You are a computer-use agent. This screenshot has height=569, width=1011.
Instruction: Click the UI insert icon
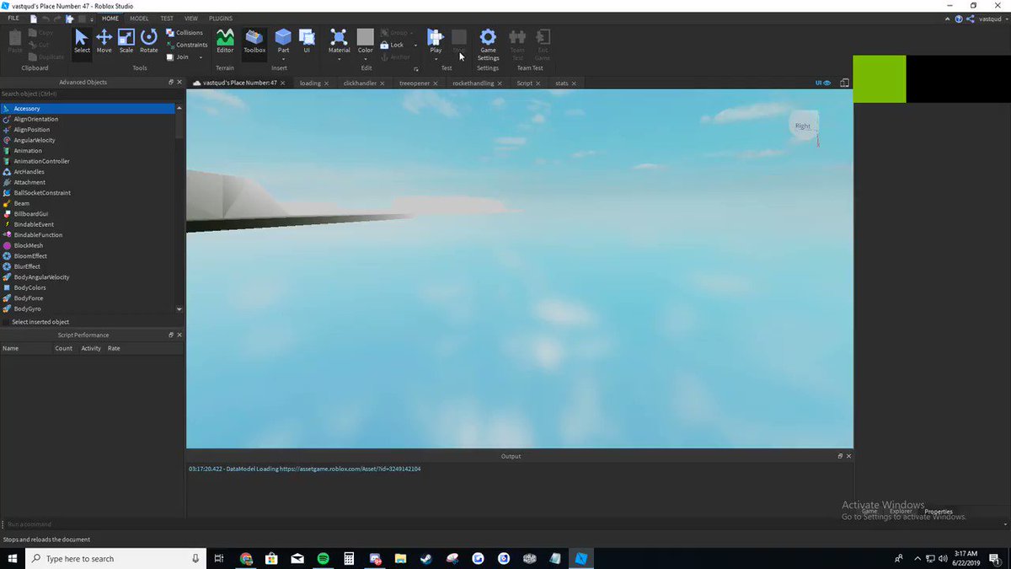point(307,41)
